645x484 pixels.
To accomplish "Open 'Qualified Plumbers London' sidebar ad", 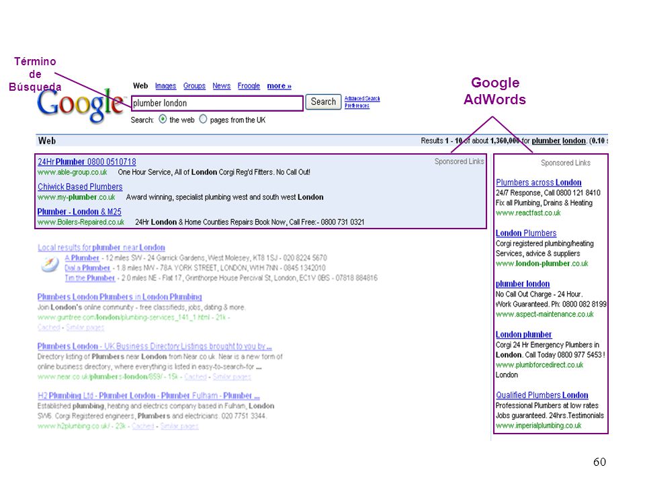I will tap(542, 395).
